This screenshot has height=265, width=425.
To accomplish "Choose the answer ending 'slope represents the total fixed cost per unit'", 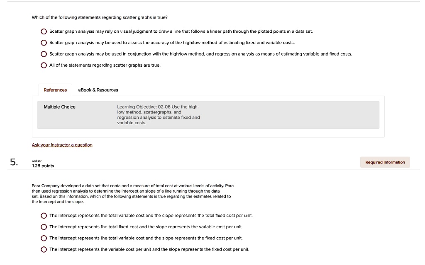I will click(44, 216).
